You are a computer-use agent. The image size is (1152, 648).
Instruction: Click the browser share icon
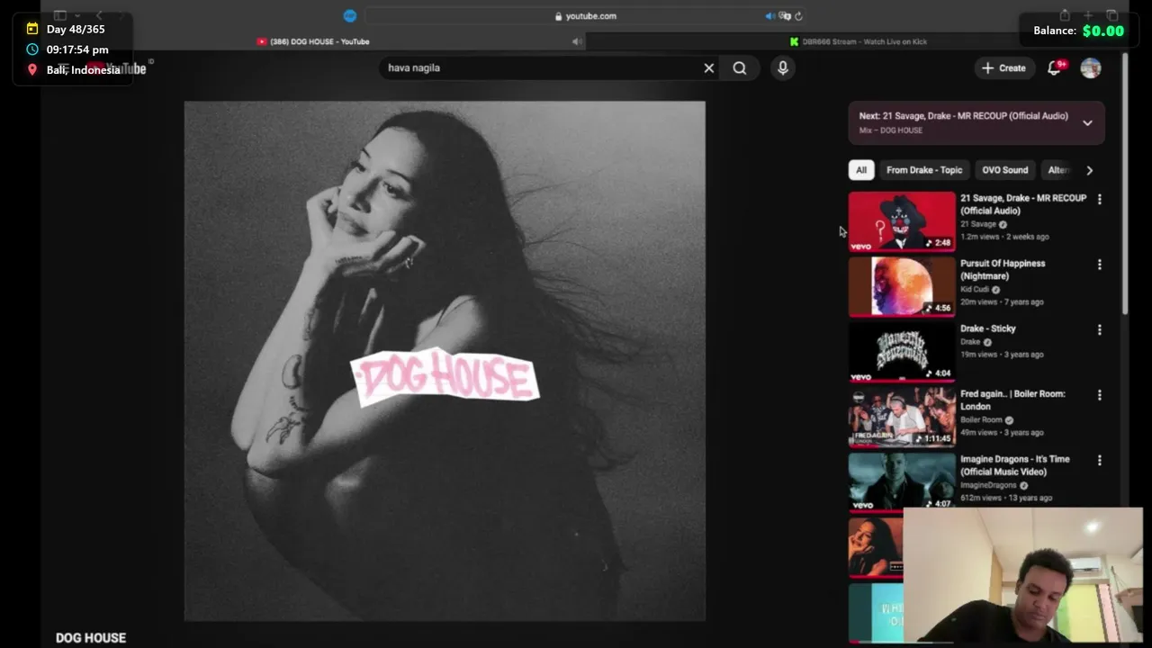tap(1065, 15)
